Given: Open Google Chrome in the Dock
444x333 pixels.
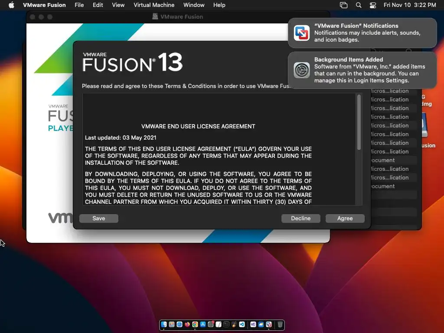Looking at the screenshot, I should (195, 324).
